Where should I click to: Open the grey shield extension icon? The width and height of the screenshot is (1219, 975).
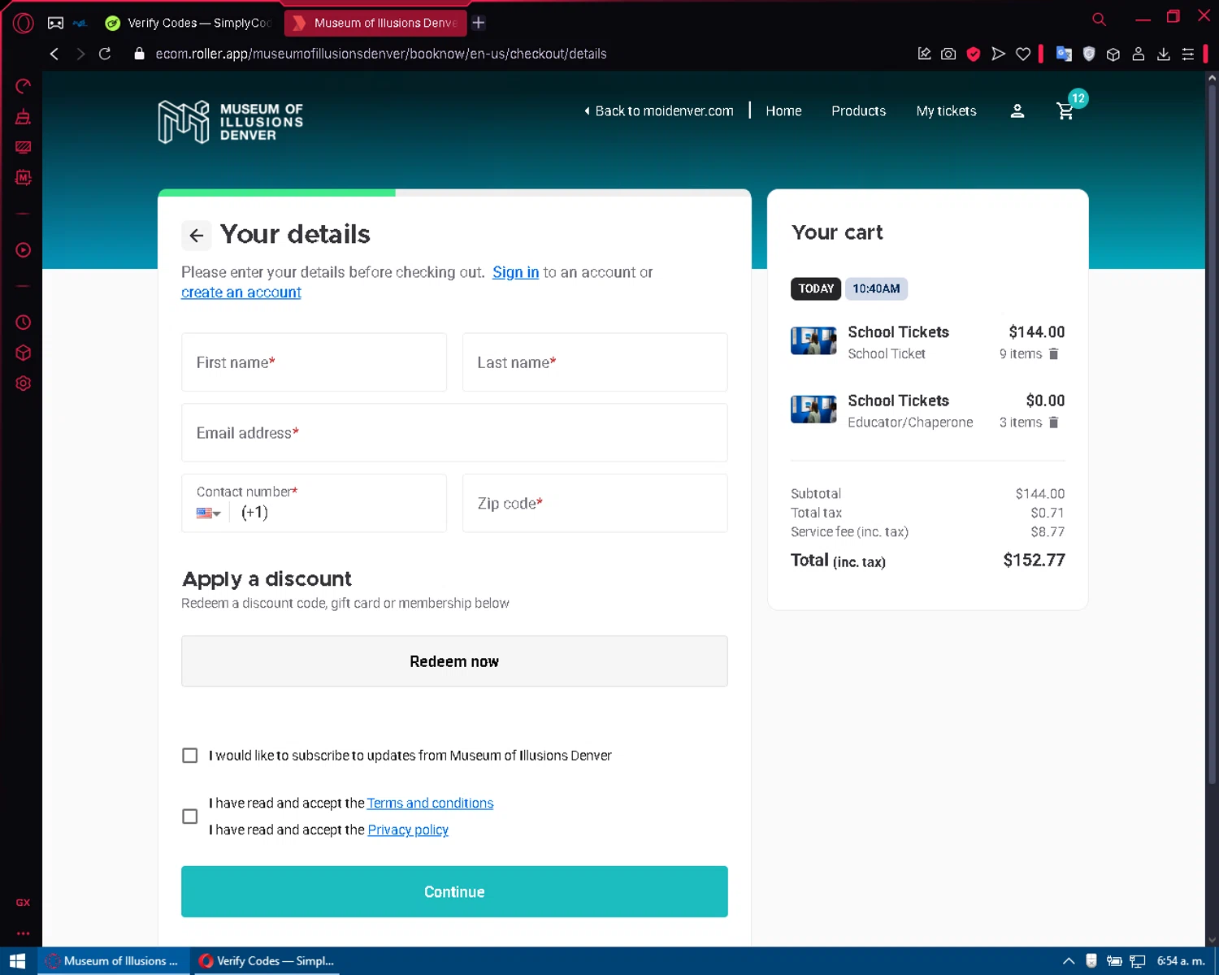pos(1089,54)
